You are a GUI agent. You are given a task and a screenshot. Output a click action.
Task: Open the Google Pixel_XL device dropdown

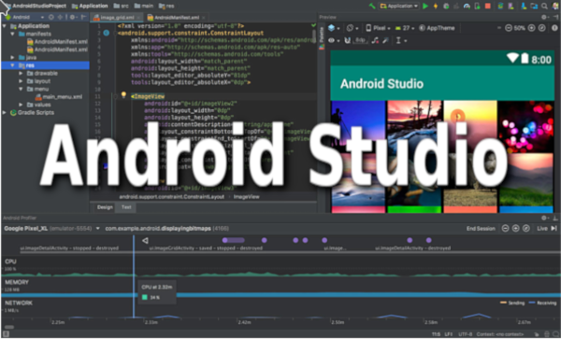click(51, 228)
